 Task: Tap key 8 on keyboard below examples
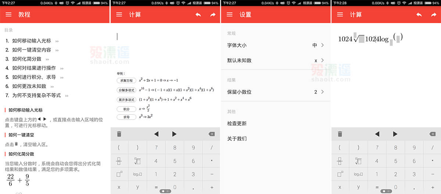(175, 148)
